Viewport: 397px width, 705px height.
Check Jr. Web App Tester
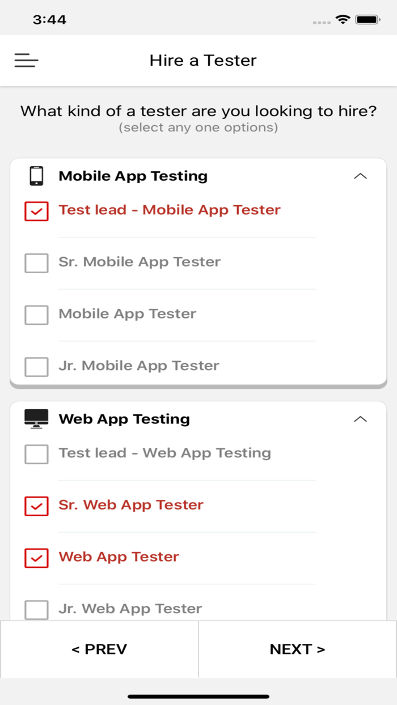[x=36, y=610]
